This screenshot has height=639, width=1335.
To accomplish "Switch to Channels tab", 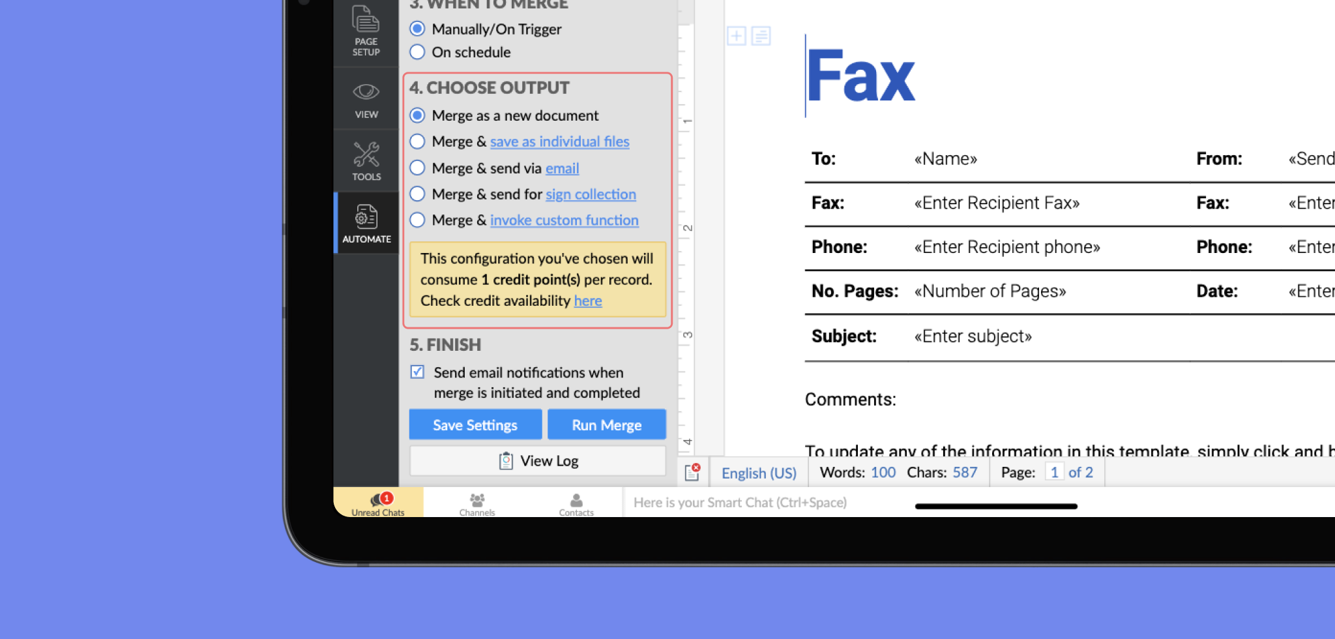I will (x=477, y=503).
